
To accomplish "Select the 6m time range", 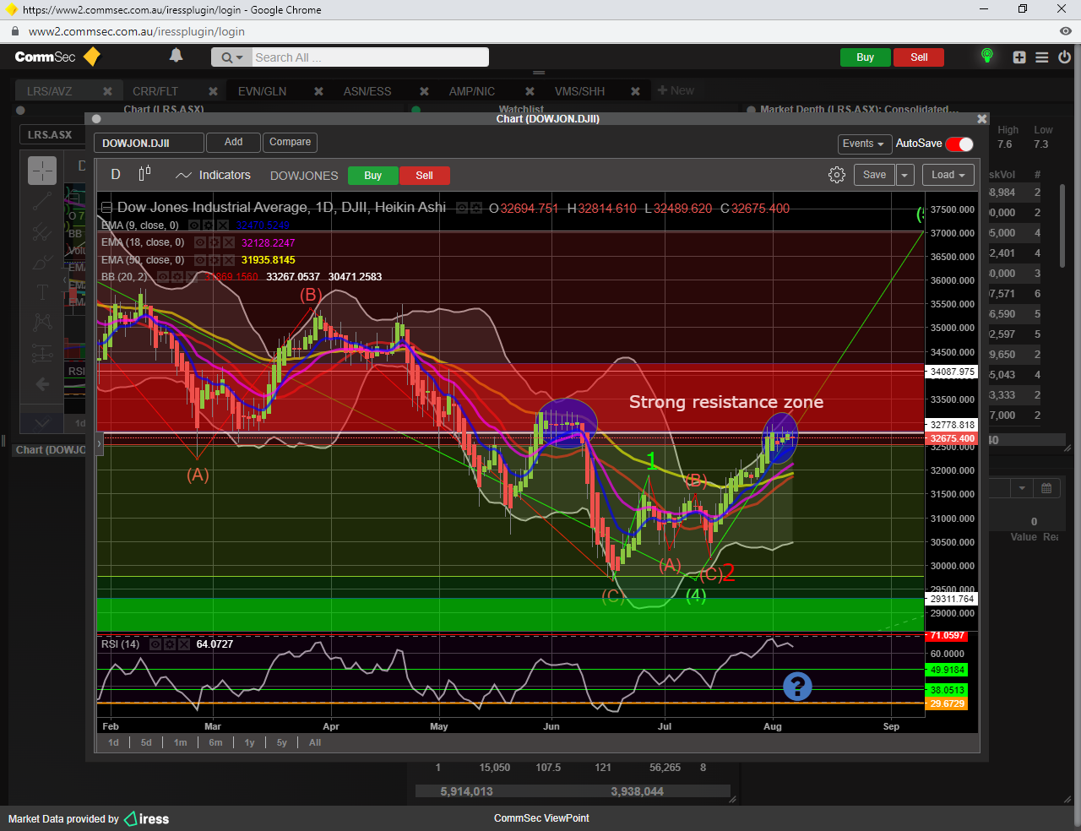I will (215, 742).
